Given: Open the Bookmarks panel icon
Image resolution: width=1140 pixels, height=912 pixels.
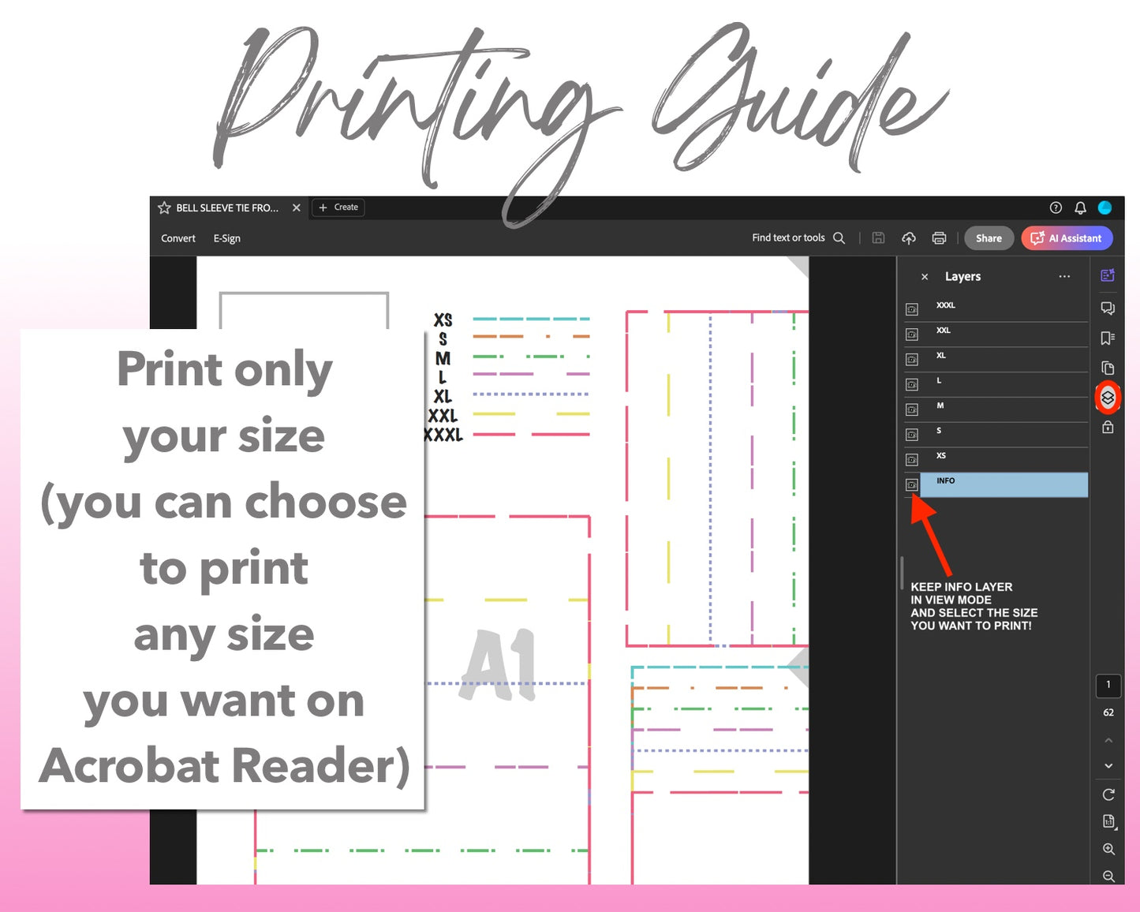Looking at the screenshot, I should pos(1108,338).
